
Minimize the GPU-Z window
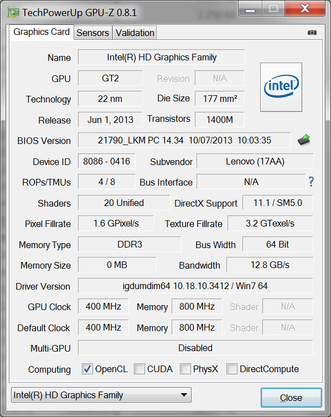click(x=250, y=9)
